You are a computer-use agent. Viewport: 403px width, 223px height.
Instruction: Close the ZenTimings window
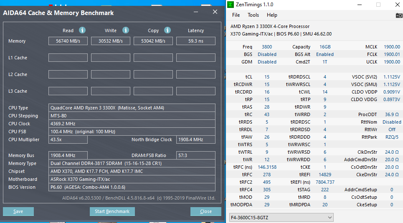coord(397,5)
